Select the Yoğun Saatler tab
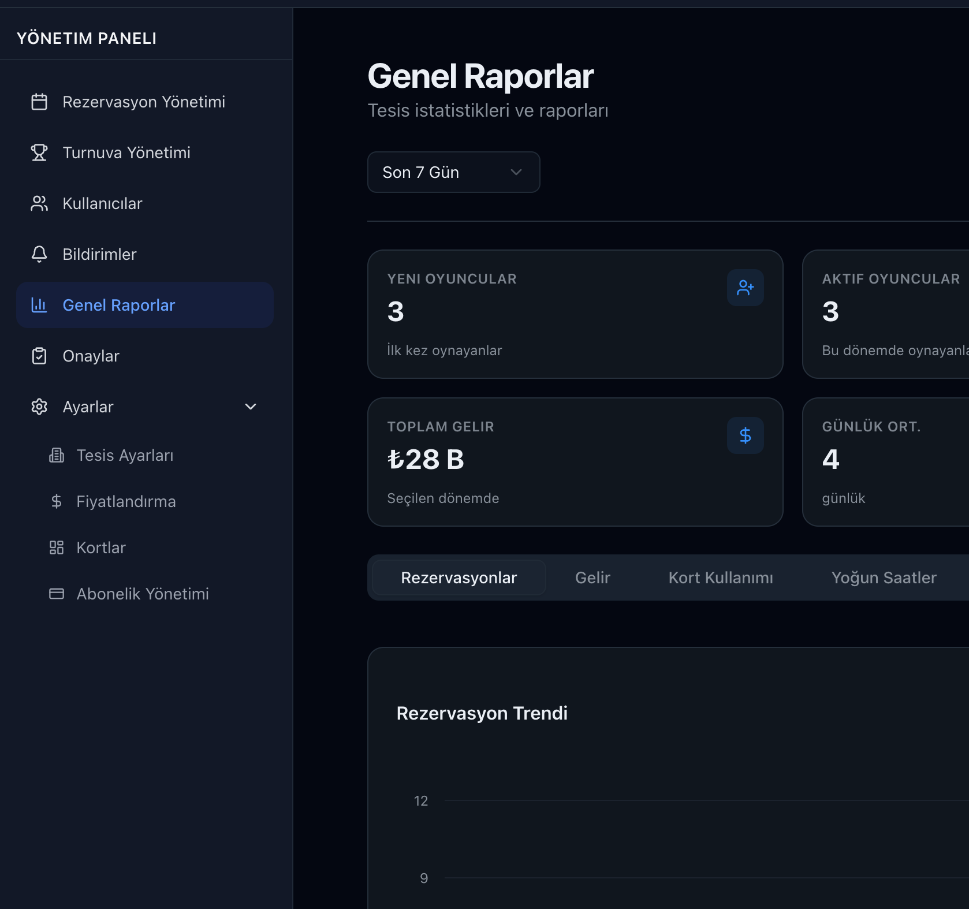Viewport: 969px width, 909px height. (884, 578)
